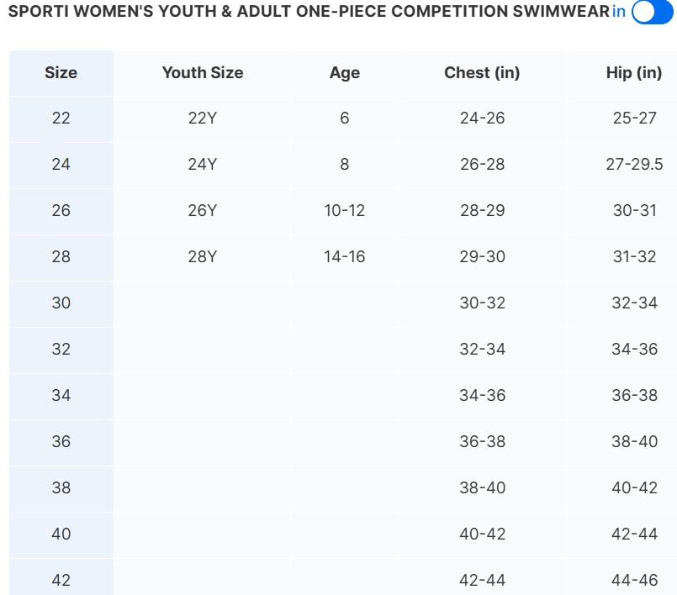Click the Hip (in) column header

click(634, 72)
